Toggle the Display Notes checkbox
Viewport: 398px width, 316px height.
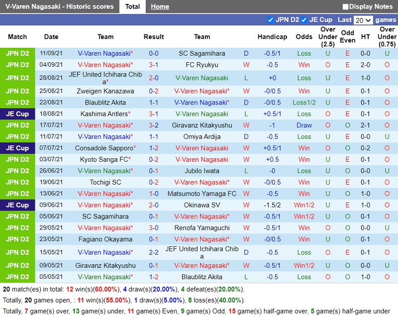346,7
